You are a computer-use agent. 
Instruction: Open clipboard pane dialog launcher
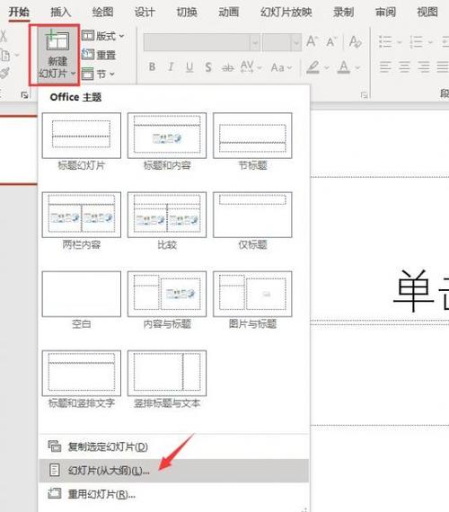coord(24,95)
